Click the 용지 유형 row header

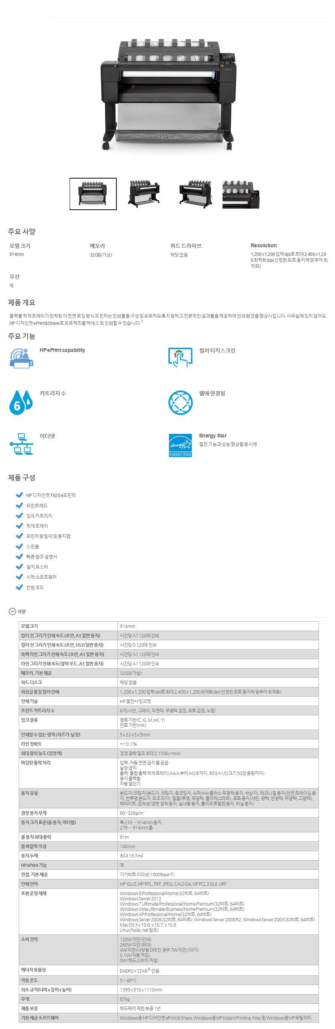[x=68, y=798]
